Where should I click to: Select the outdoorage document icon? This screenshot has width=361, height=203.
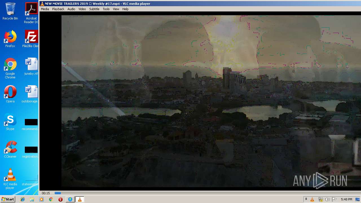tap(30, 94)
